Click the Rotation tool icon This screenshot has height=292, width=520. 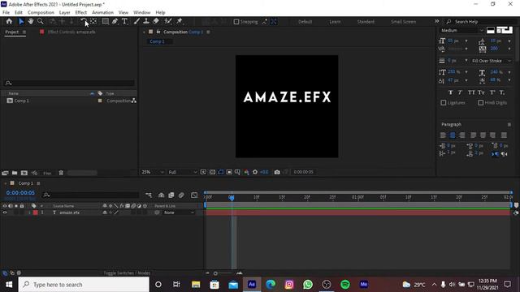(x=84, y=22)
